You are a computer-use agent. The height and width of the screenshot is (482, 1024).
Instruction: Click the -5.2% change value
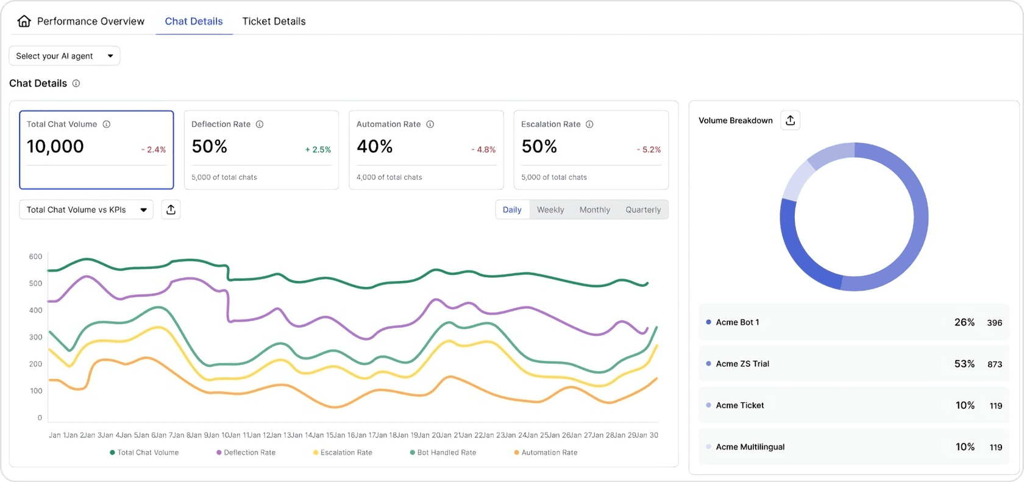pos(649,149)
